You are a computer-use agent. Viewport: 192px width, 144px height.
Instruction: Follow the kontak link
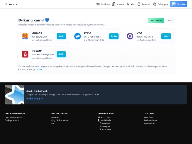click(x=39, y=69)
